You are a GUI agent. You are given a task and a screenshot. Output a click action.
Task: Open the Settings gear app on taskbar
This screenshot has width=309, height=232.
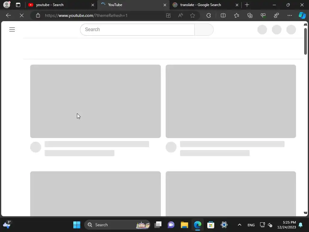[x=224, y=225]
